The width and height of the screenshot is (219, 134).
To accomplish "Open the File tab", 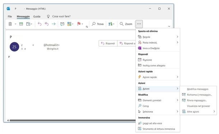I will [x=10, y=16].
